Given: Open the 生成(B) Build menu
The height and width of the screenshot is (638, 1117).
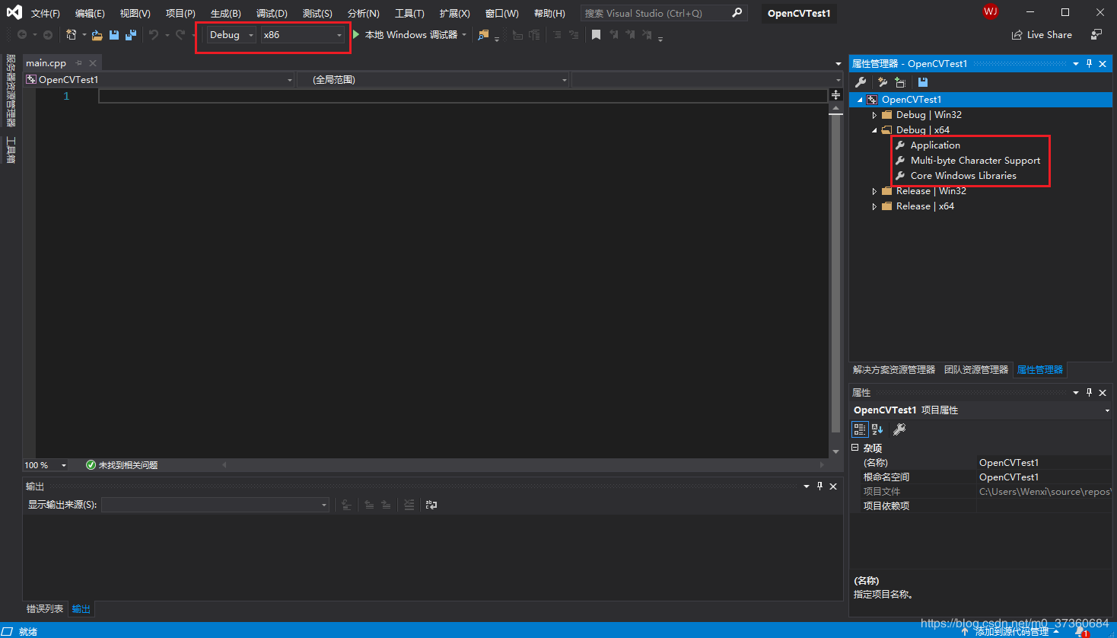Looking at the screenshot, I should (x=225, y=14).
